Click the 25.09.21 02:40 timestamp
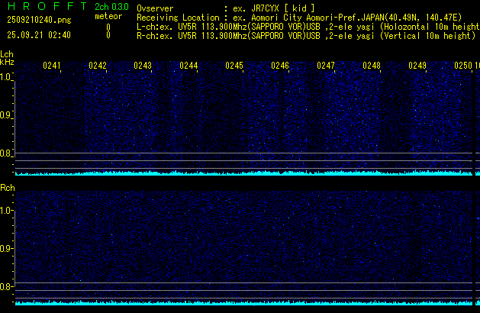Image resolution: width=480 pixels, height=313 pixels. click(38, 35)
